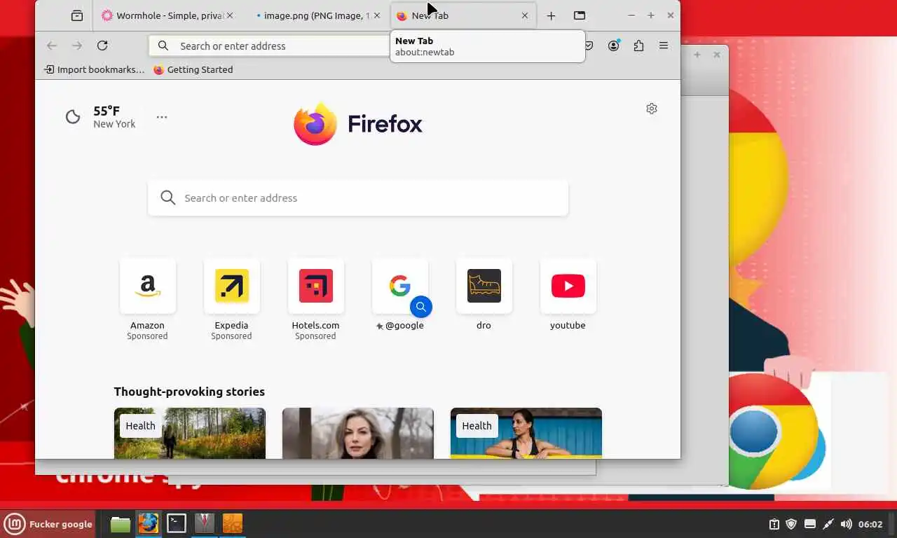Open the woman exercising Health story thumbnail
The image size is (897, 538).
tap(526, 433)
